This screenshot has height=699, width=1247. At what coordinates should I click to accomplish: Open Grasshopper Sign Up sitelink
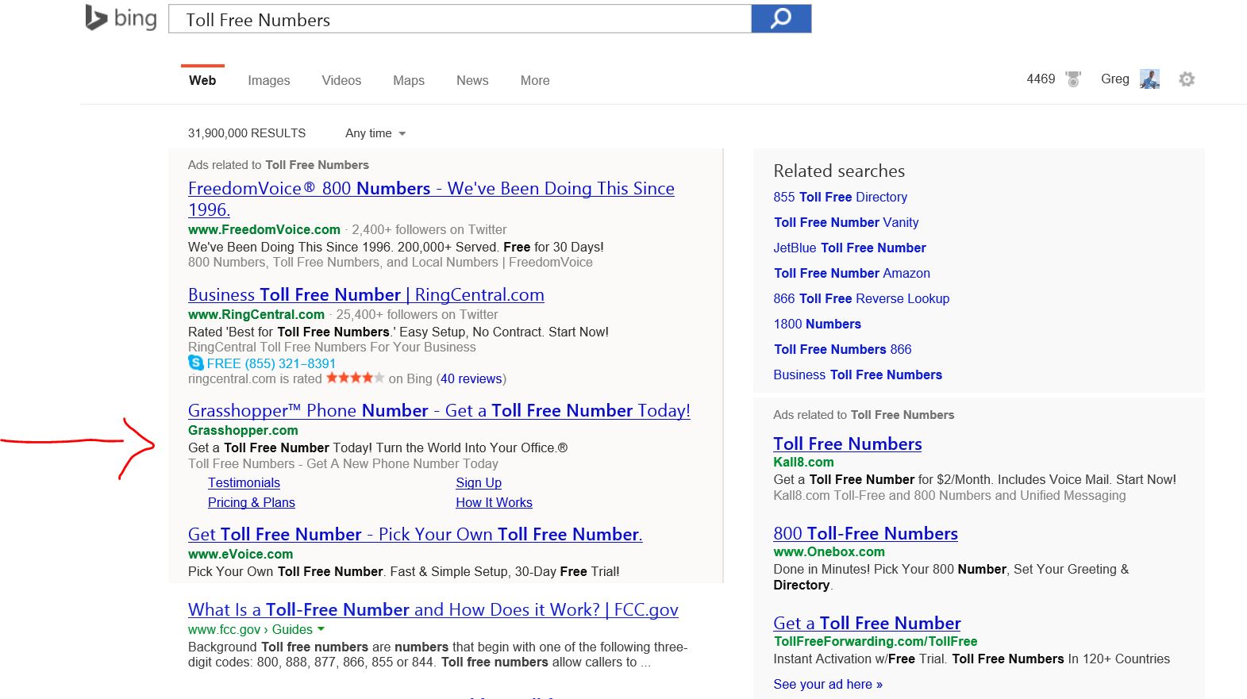click(479, 482)
